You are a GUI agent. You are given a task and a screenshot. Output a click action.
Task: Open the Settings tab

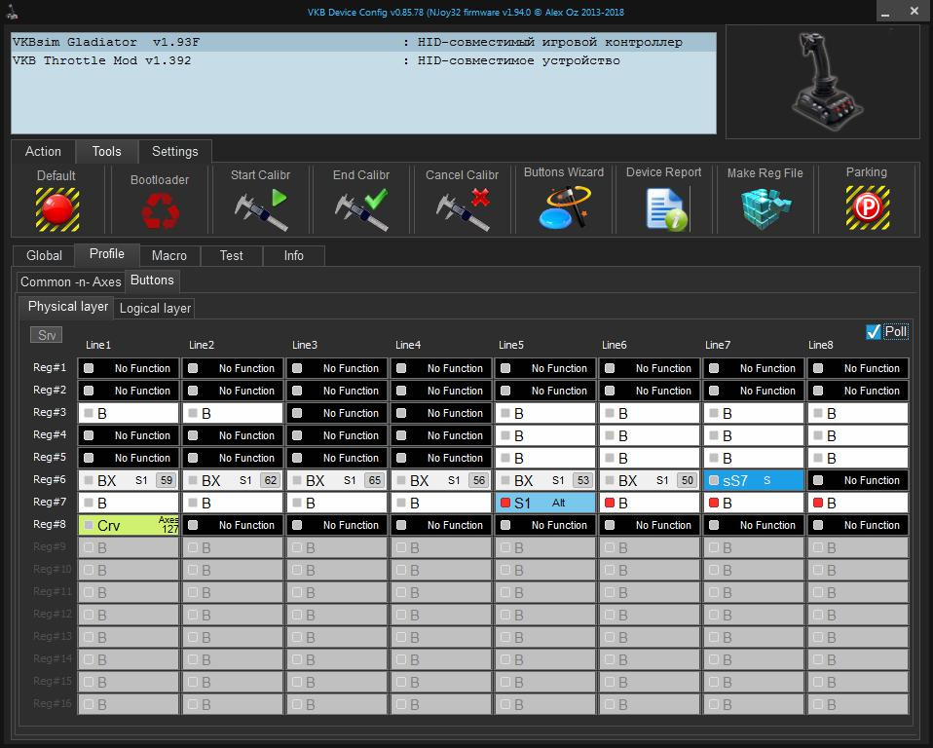[175, 151]
